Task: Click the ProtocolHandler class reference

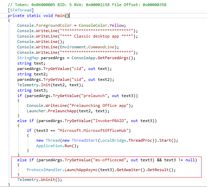Action: point(45,170)
